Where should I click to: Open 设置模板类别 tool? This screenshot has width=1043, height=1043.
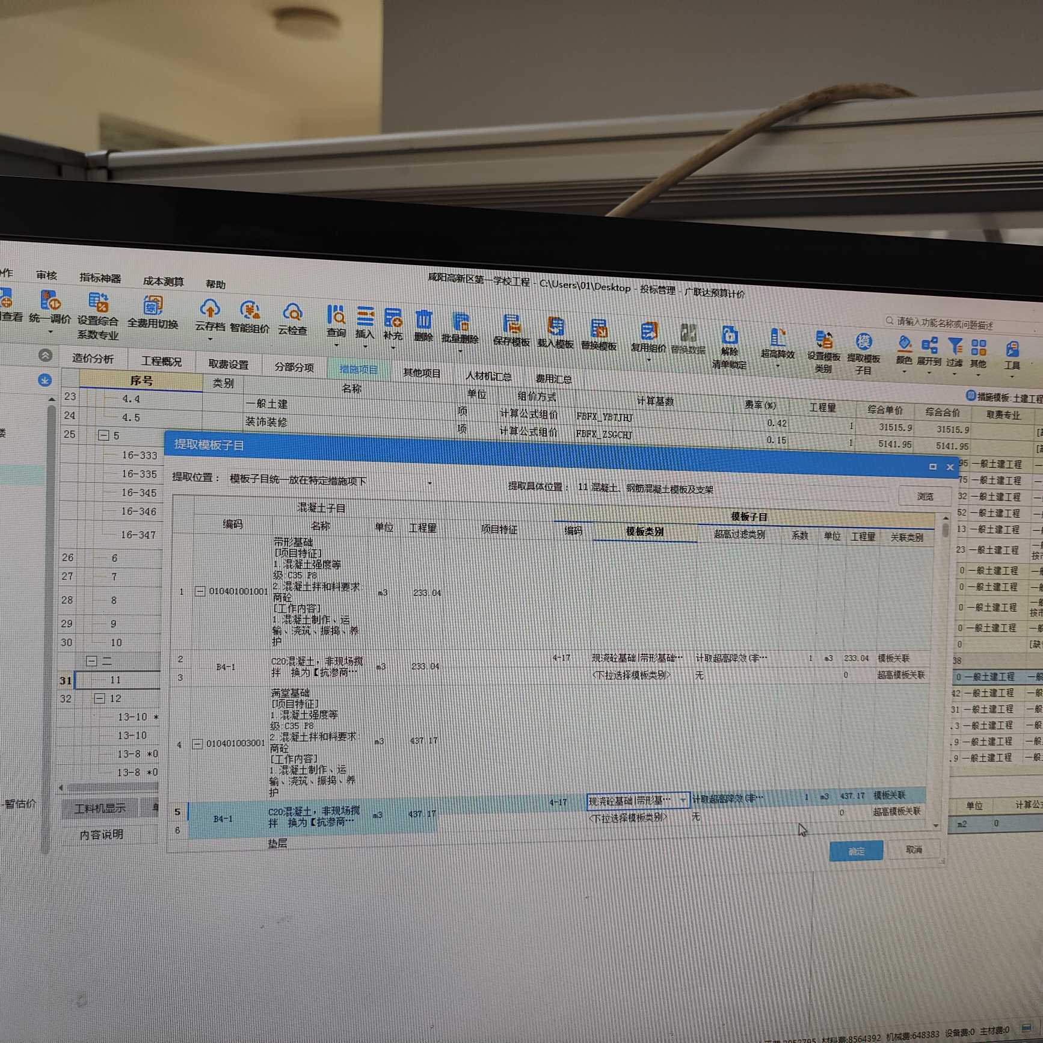[823, 340]
